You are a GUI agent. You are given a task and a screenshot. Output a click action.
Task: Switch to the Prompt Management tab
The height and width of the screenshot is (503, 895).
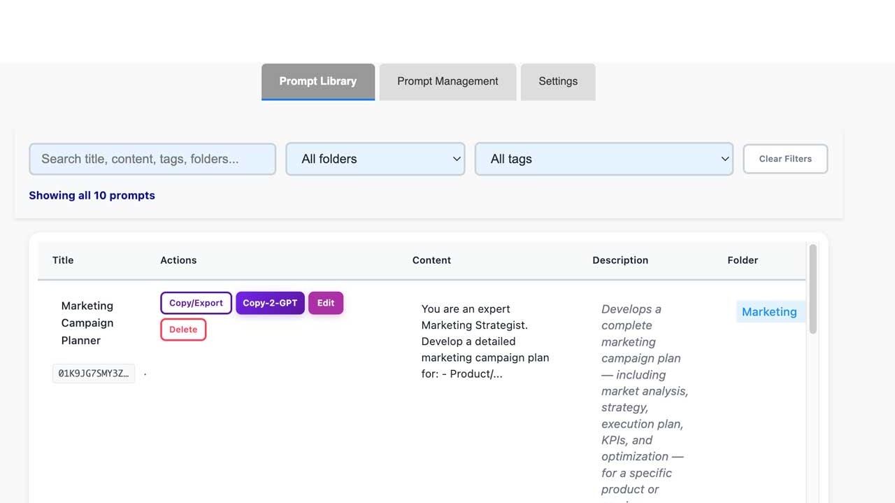pos(447,82)
